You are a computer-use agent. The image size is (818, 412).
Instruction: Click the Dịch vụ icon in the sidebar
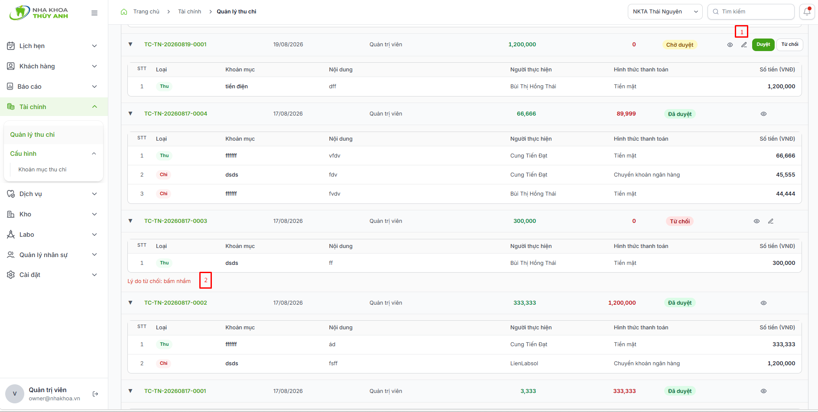11,194
